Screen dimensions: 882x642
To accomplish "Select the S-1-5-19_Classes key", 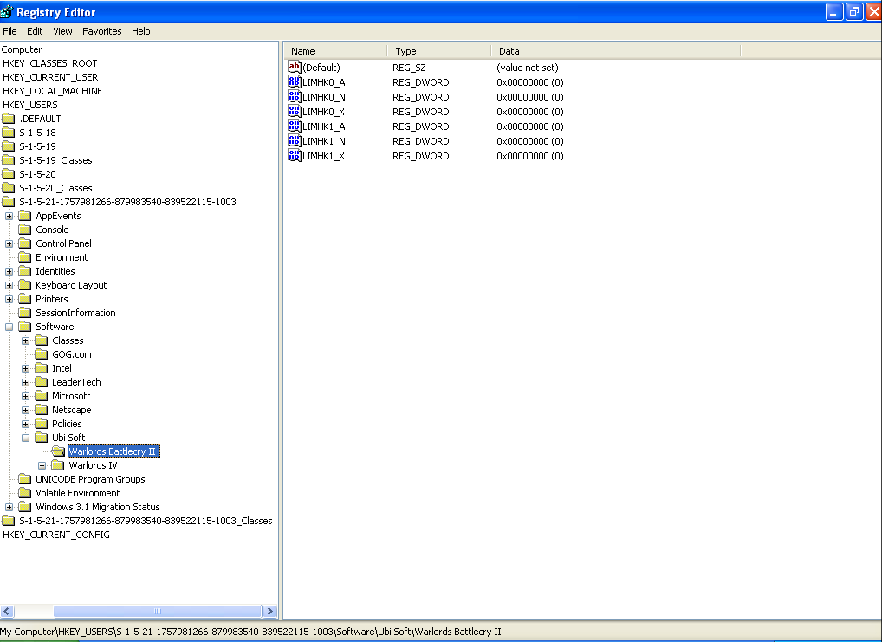I will (x=55, y=160).
